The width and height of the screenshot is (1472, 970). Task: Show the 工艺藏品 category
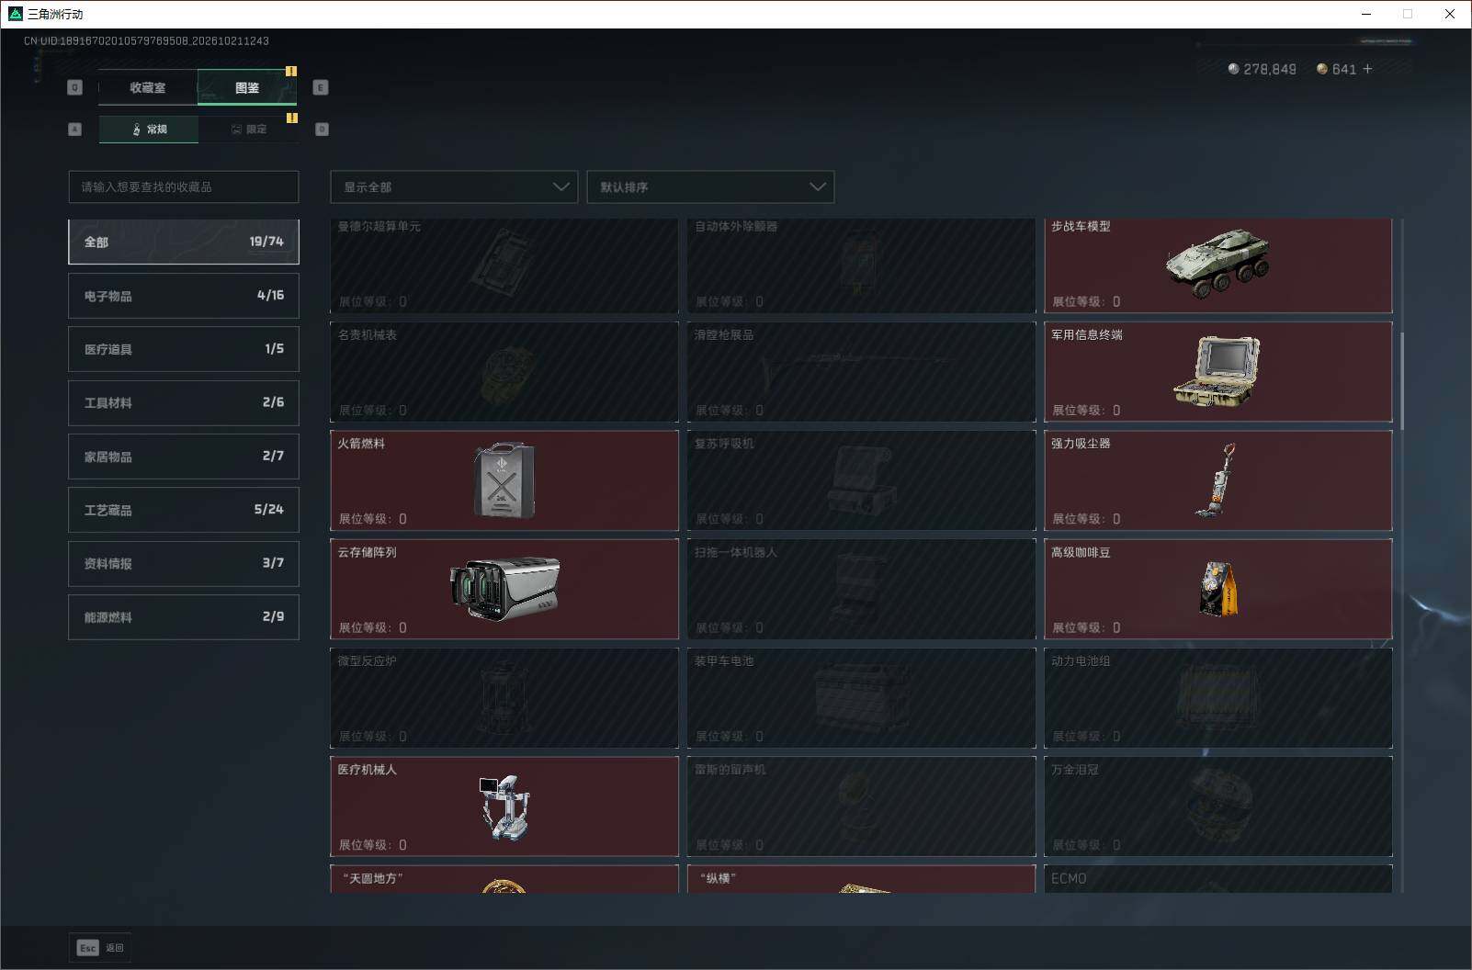(184, 510)
